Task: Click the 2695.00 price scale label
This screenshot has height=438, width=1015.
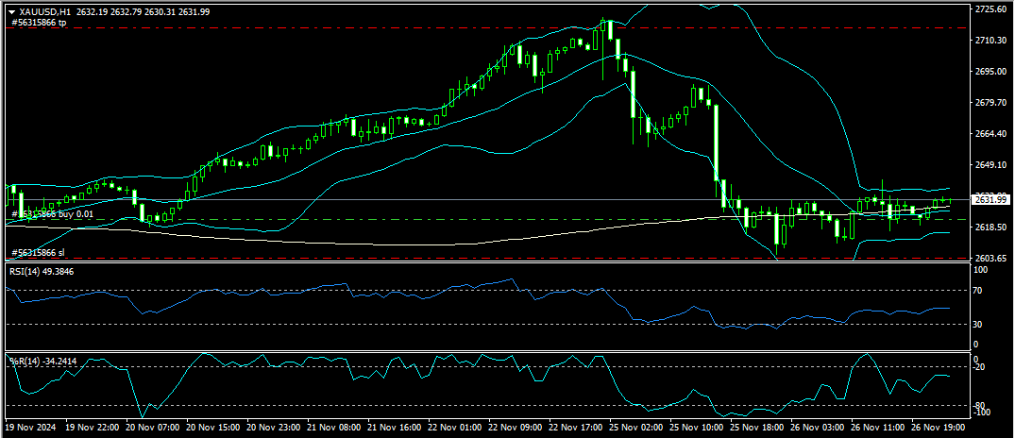Action: pyautogui.click(x=990, y=72)
